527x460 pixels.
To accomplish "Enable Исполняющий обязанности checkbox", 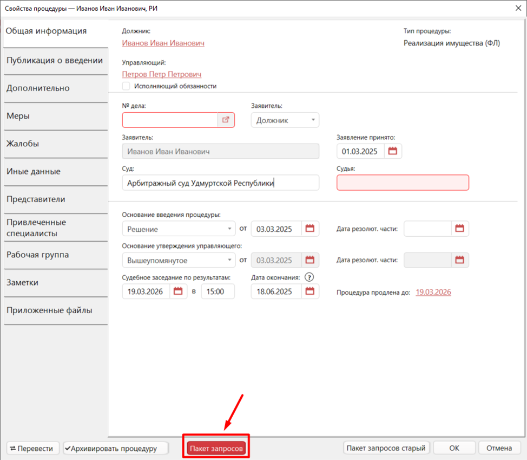I will pyautogui.click(x=126, y=86).
